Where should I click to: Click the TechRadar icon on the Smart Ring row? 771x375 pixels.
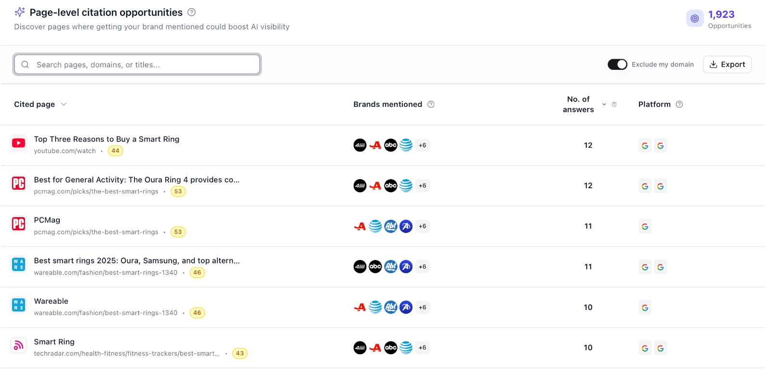point(18,345)
